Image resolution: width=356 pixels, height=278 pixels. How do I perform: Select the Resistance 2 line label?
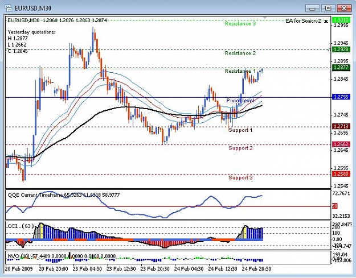tap(240, 53)
